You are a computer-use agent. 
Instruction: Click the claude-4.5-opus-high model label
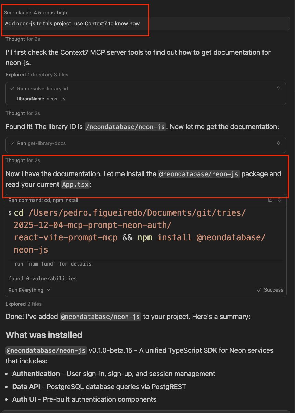(x=41, y=13)
